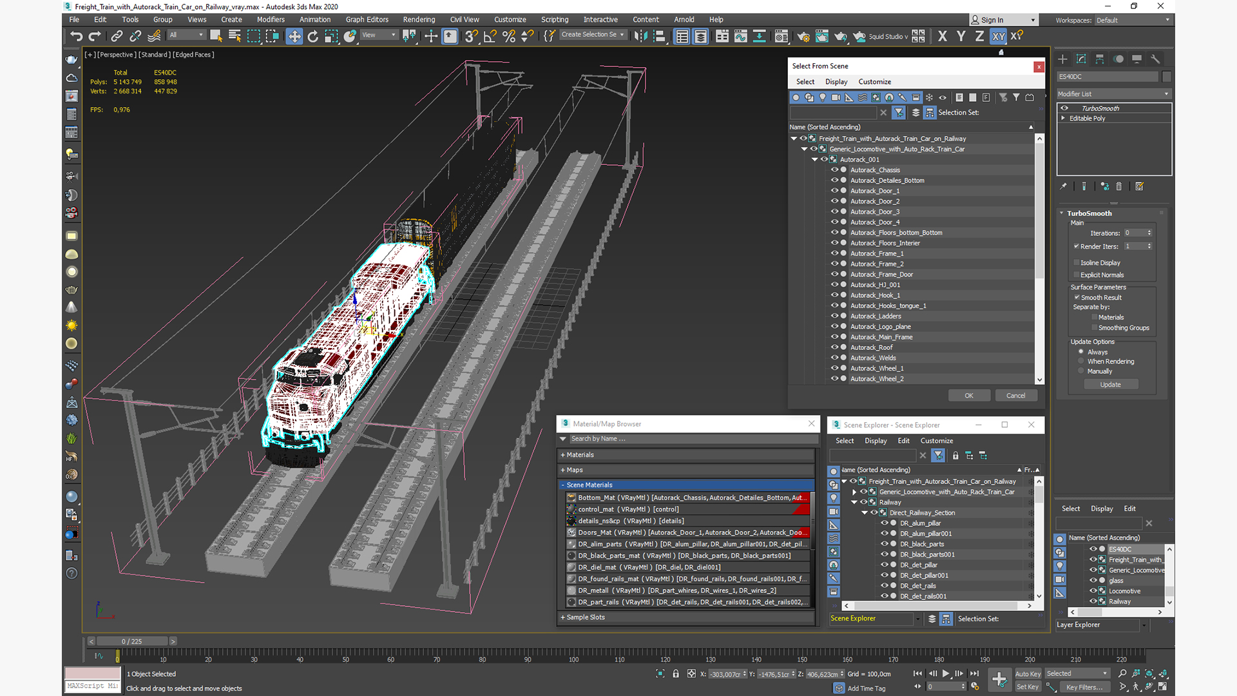The image size is (1237, 696).
Task: Click Remove modifier trash icon
Action: (x=1118, y=186)
